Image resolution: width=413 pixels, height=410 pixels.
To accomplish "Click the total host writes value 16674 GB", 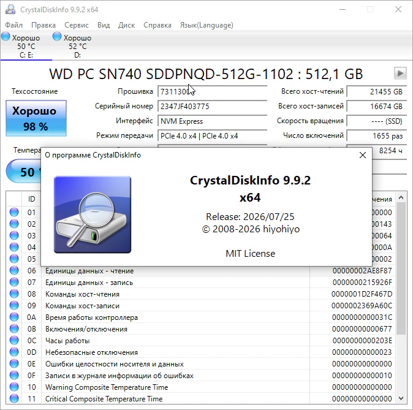I will pos(377,106).
